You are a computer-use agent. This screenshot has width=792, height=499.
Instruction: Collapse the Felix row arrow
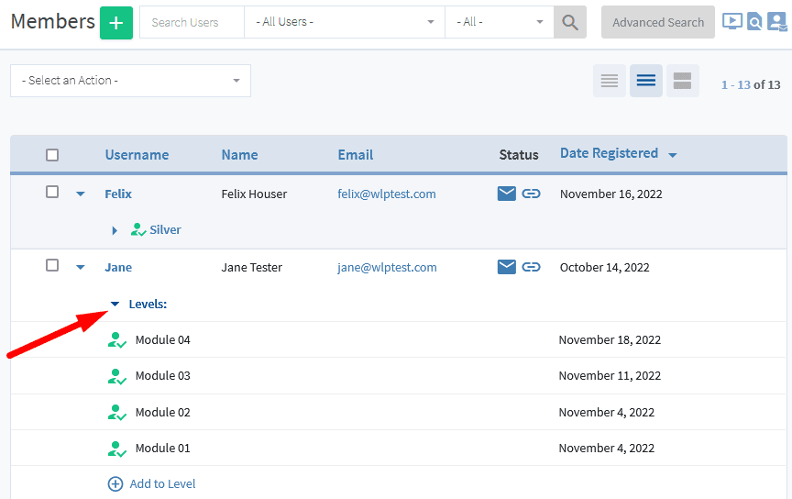click(81, 194)
